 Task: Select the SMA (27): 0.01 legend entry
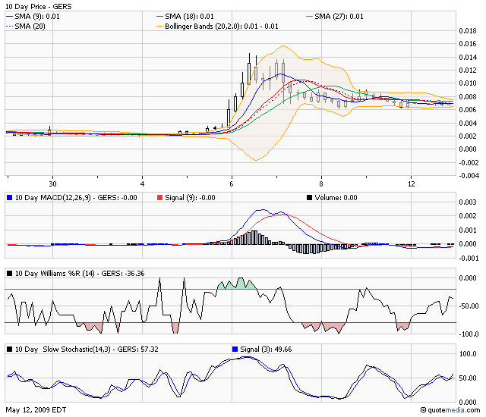tap(334, 17)
